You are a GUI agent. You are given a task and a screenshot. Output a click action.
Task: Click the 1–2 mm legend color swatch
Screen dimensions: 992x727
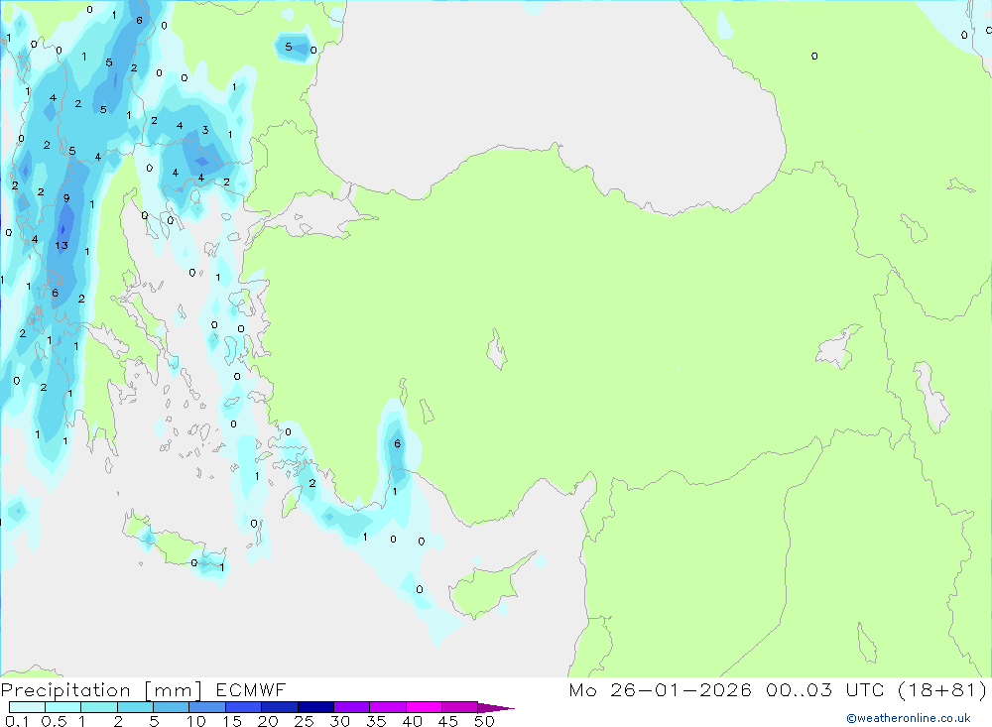tap(99, 707)
